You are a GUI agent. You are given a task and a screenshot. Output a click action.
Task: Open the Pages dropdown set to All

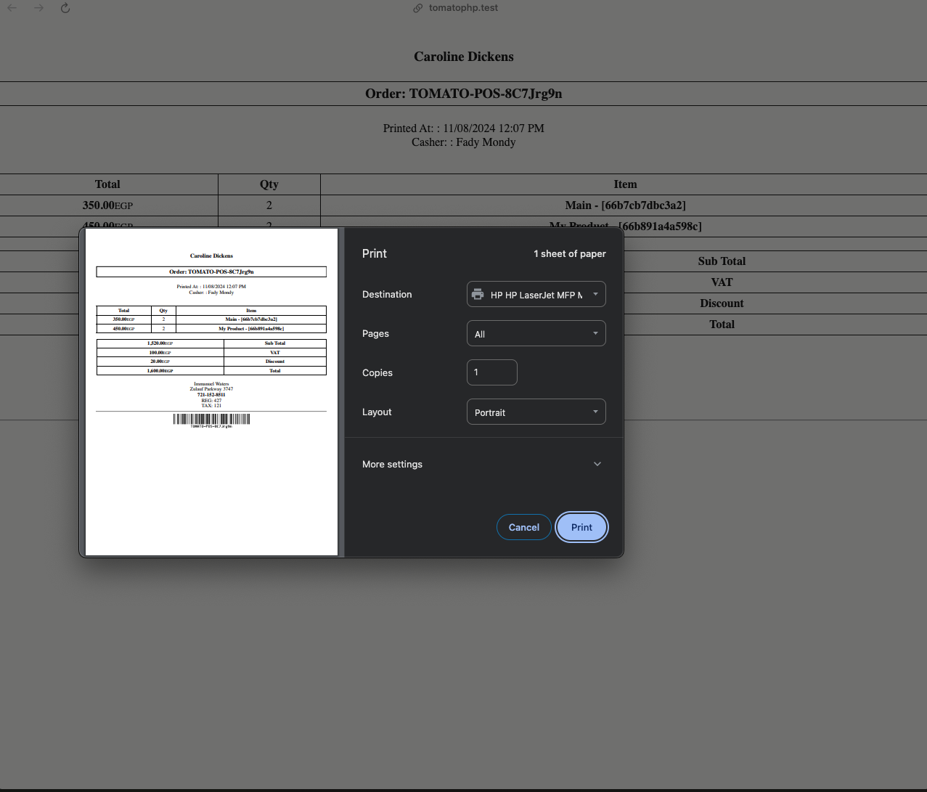pos(536,333)
